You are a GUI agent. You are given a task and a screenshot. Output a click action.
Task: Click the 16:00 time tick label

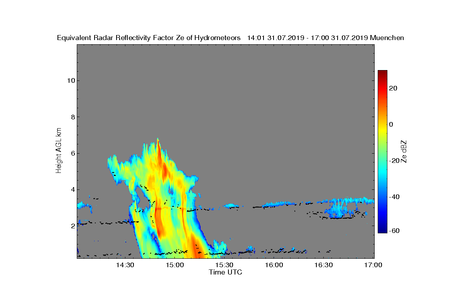pyautogui.click(x=274, y=265)
